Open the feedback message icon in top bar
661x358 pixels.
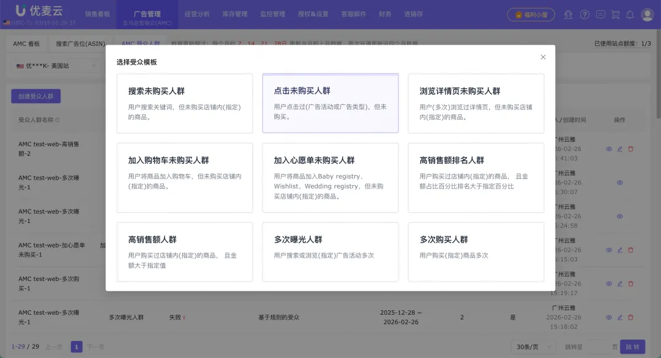(x=600, y=15)
